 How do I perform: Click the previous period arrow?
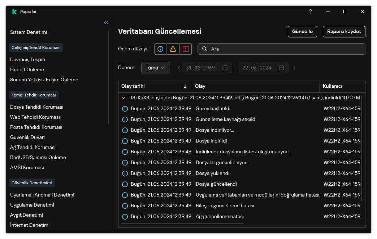click(178, 68)
